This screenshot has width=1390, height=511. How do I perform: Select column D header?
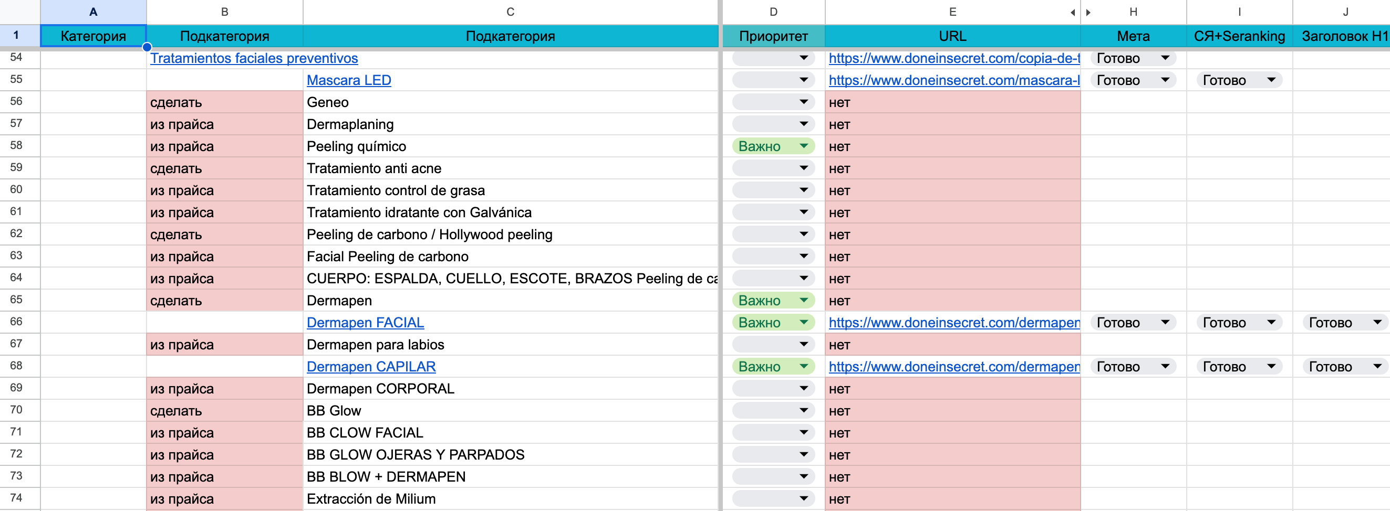pyautogui.click(x=773, y=12)
